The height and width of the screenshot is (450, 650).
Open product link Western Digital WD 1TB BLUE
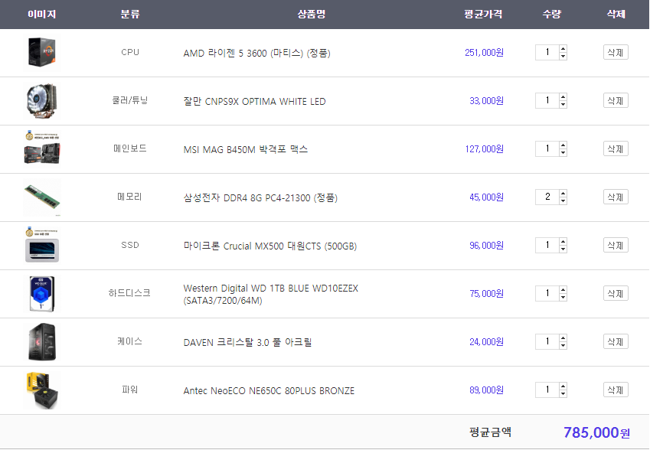(271, 294)
